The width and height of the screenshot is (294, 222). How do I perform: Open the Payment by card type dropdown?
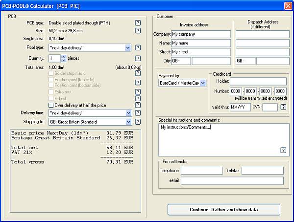click(x=203, y=83)
